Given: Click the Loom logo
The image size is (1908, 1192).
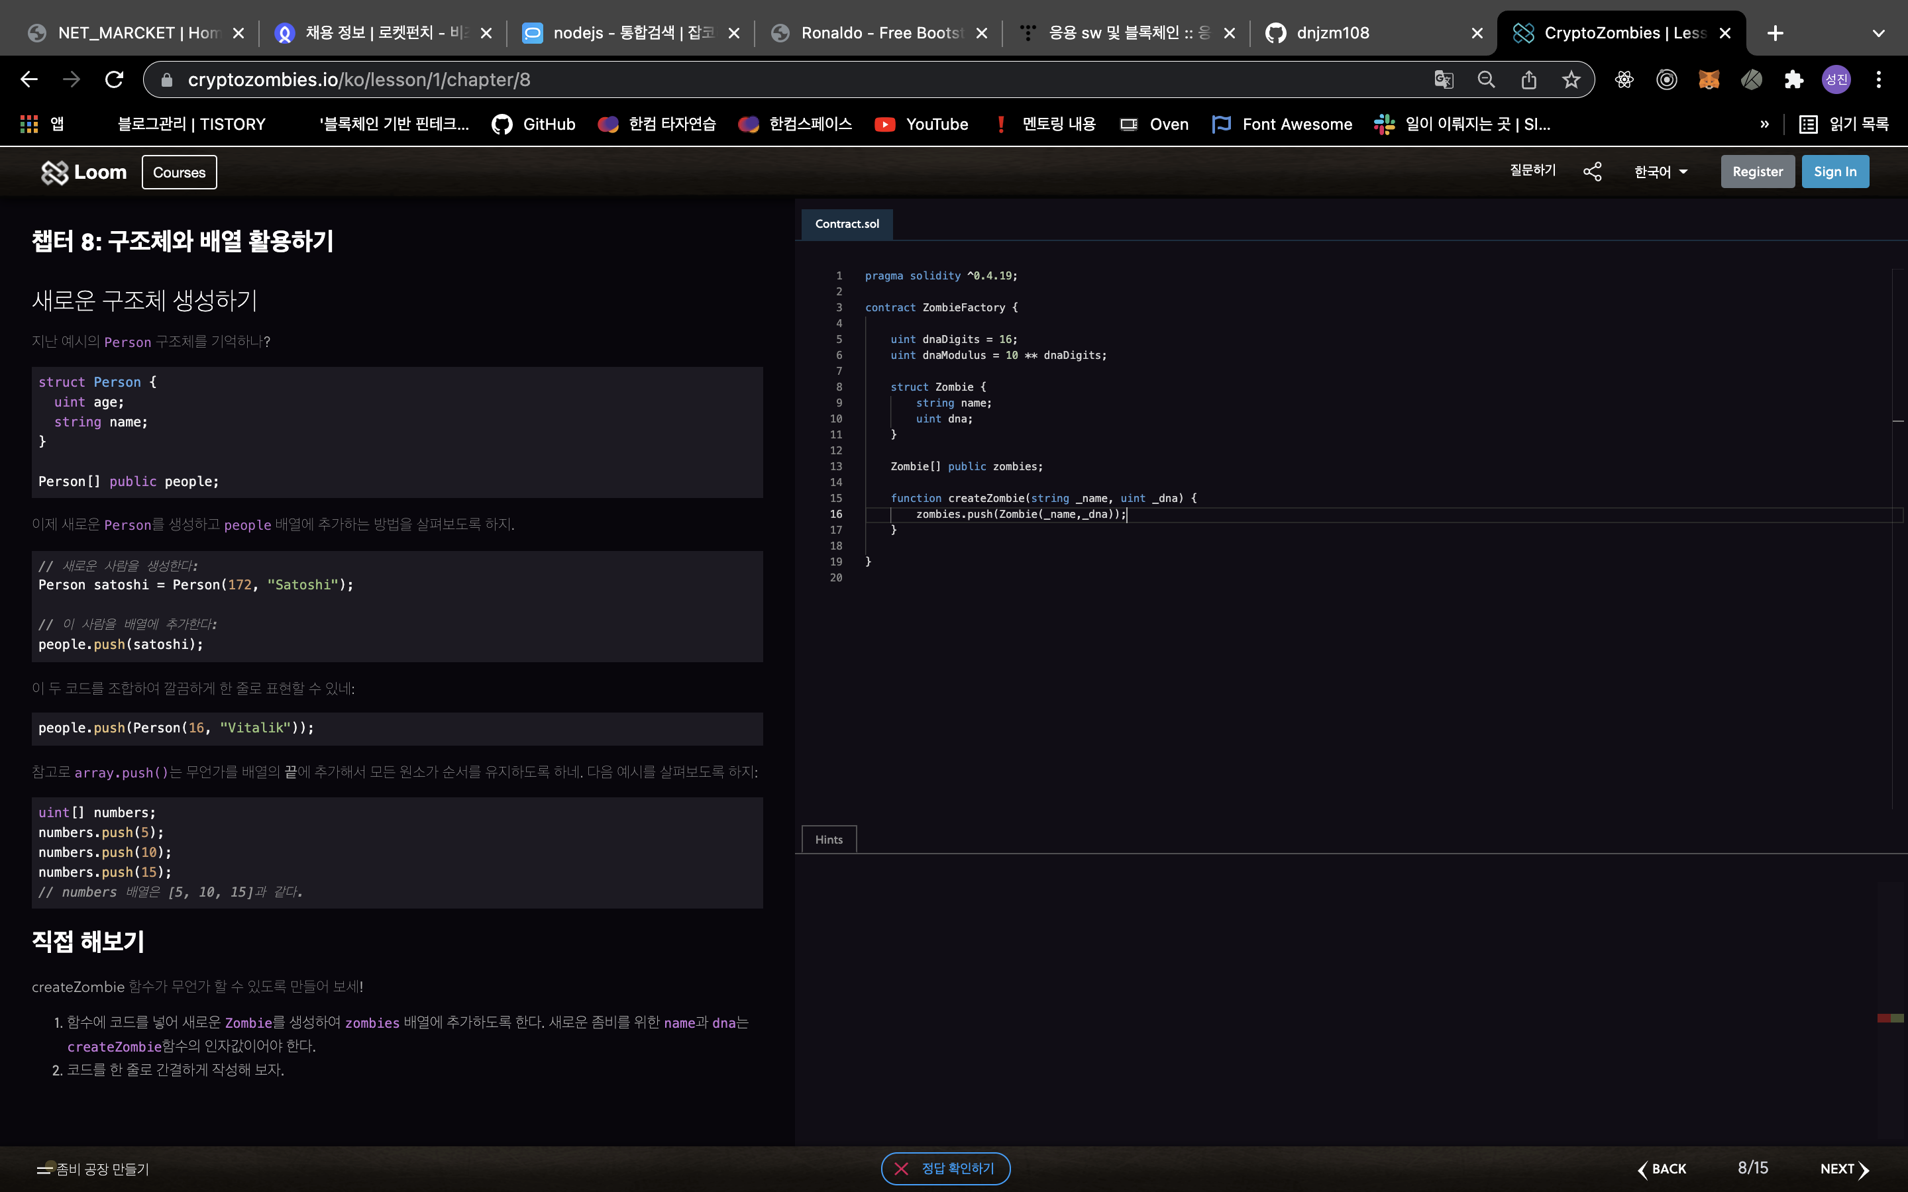Looking at the screenshot, I should [x=83, y=172].
